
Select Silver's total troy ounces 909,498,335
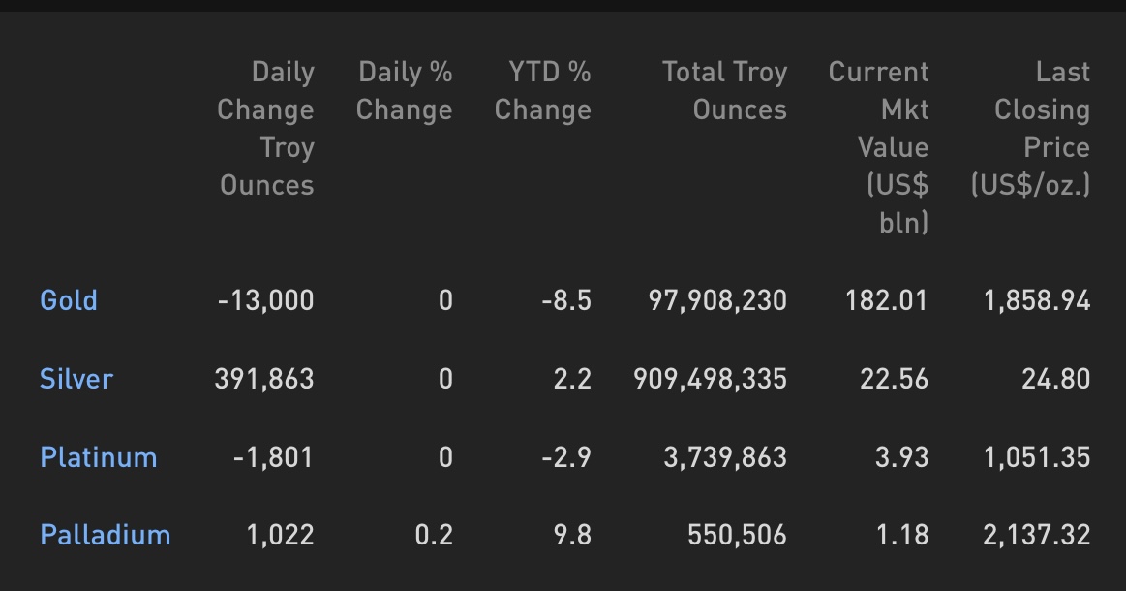(x=711, y=378)
